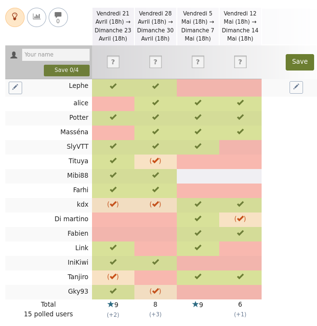Viewport: 317px width, 326px height.
Task: Select the Vendredi 12 Mai column header
Action: (240, 26)
